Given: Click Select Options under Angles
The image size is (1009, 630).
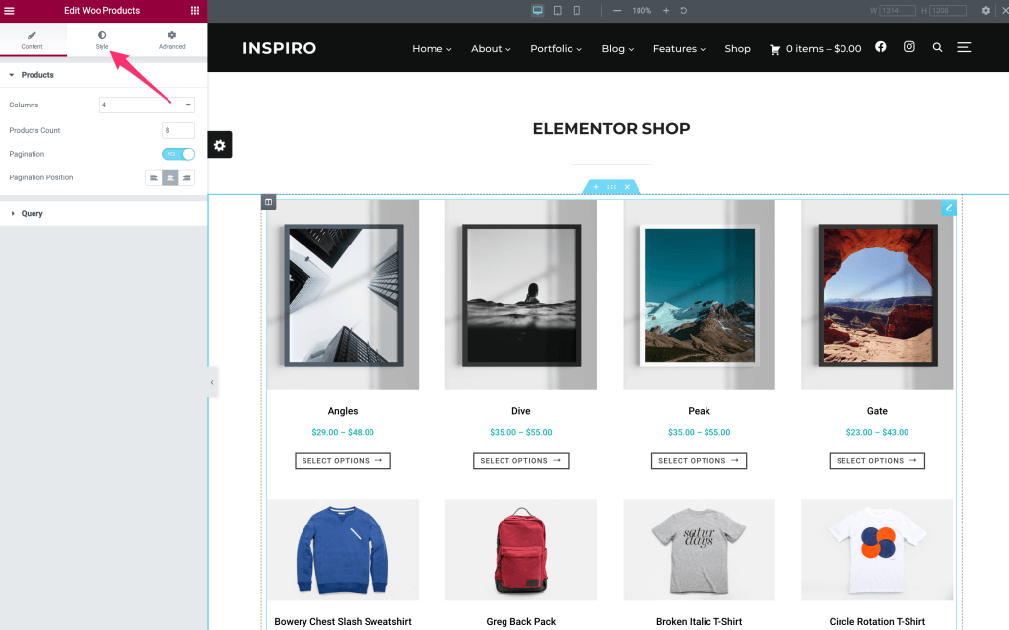Looking at the screenshot, I should point(343,460).
